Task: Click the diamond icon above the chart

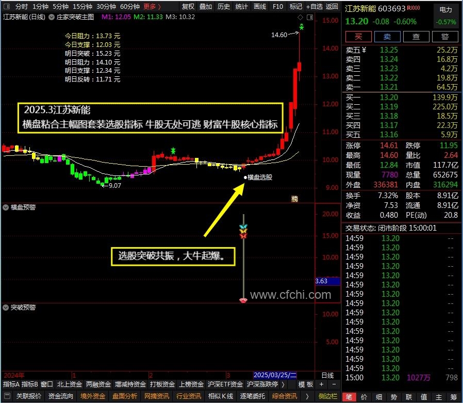Action: pyautogui.click(x=300, y=17)
